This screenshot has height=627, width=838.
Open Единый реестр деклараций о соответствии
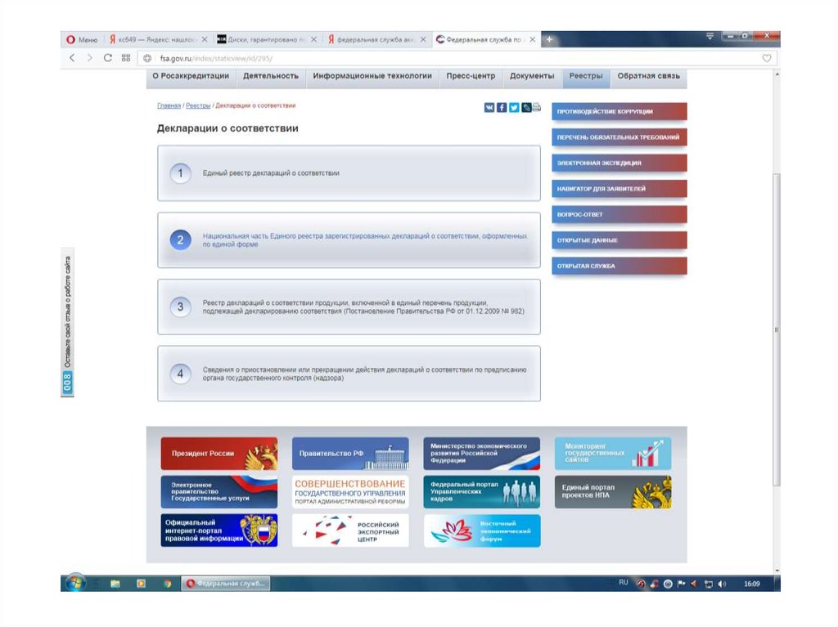click(271, 173)
